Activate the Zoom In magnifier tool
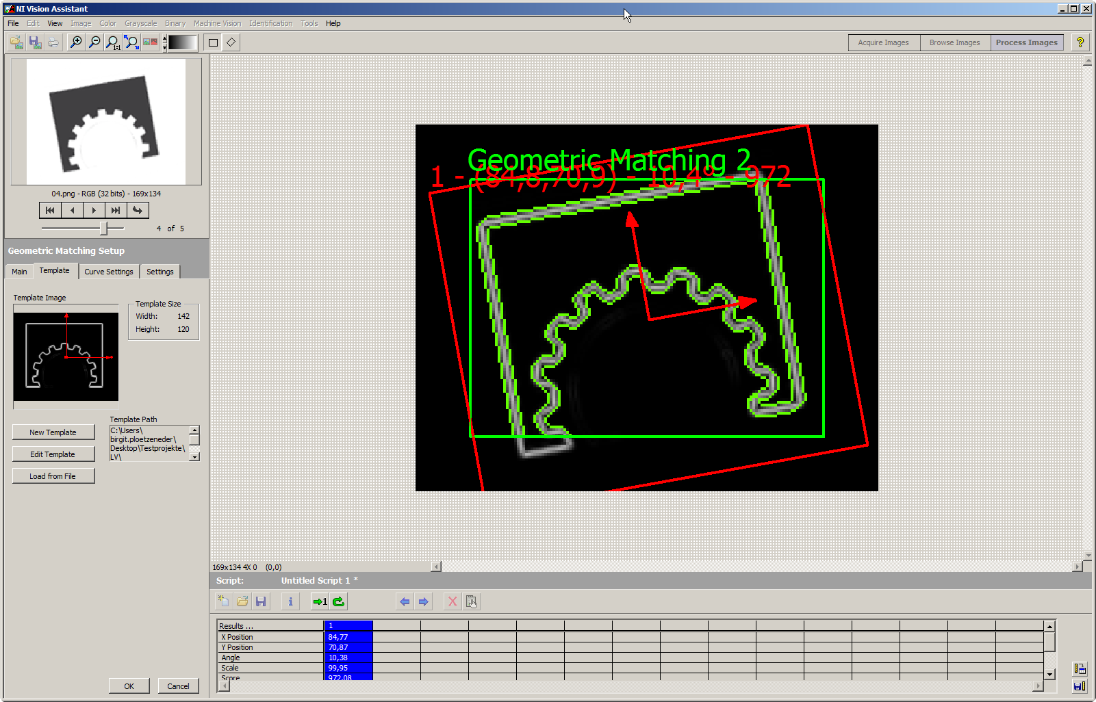Viewport: 1096px width, 702px height. pyautogui.click(x=76, y=42)
